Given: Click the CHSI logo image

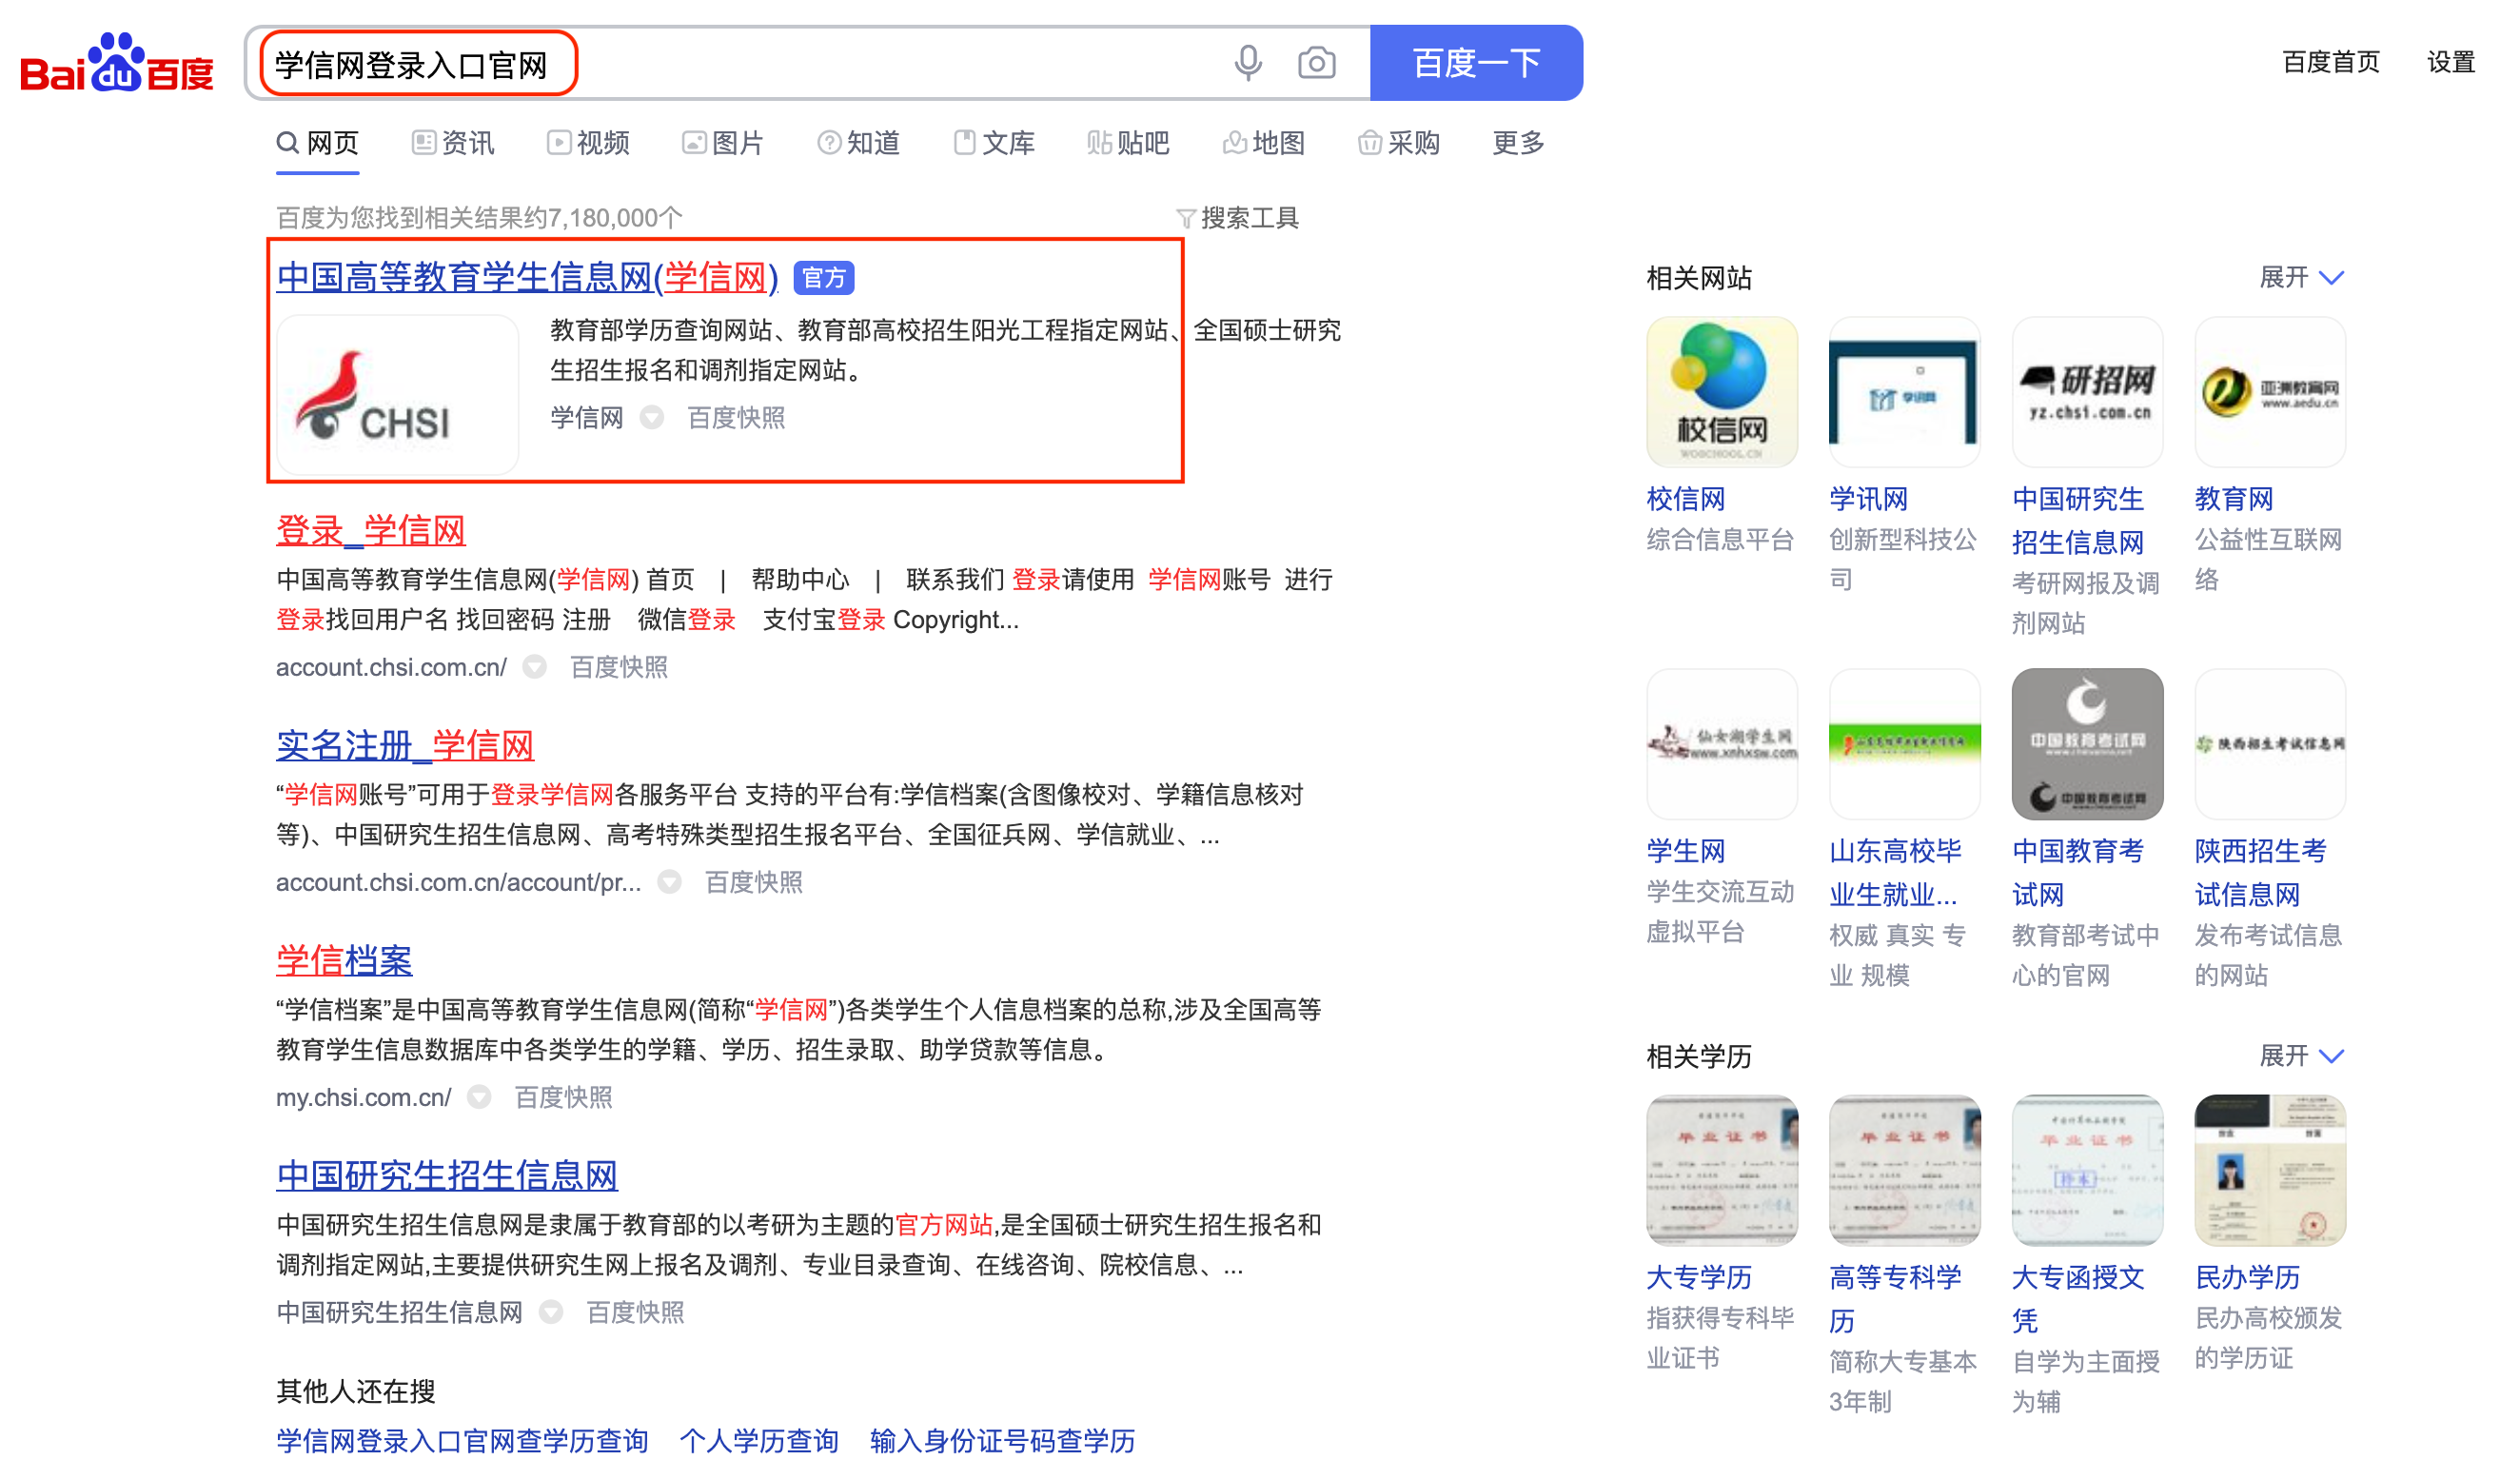Looking at the screenshot, I should [397, 394].
